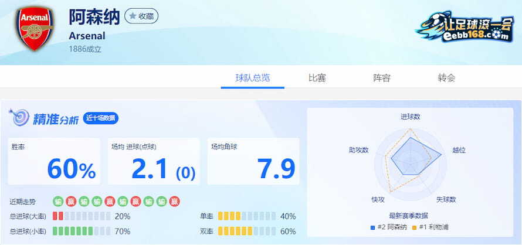The height and width of the screenshot is (245, 522).
Task: Click the 进球数 radar axis label
Action: coord(410,117)
